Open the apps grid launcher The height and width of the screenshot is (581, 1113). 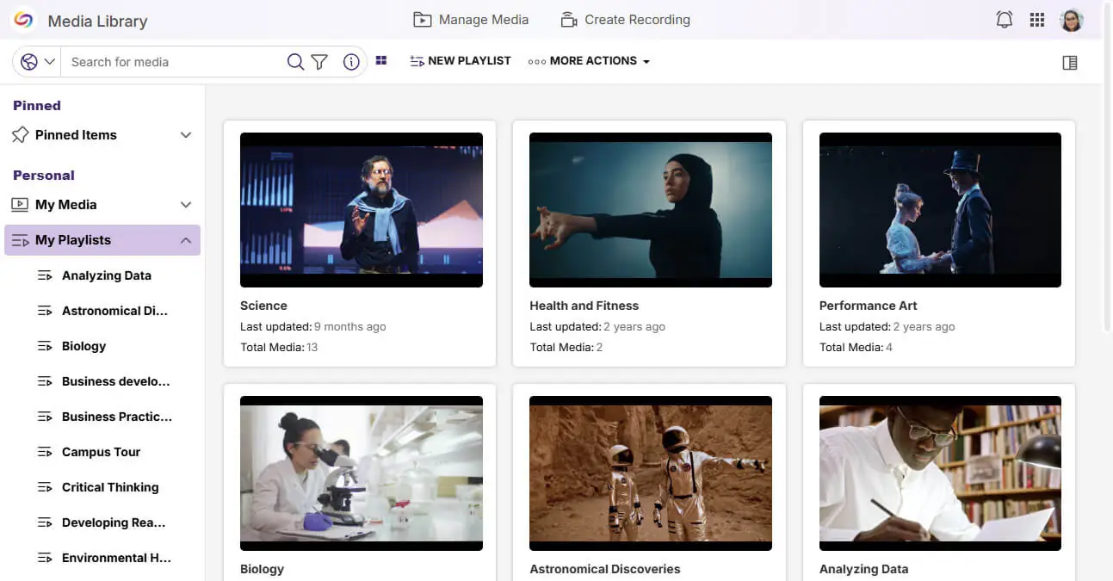1037,20
